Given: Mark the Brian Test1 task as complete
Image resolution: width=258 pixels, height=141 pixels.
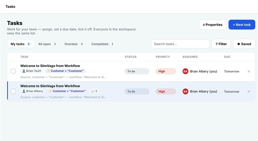Looking at the screenshot, I should point(13,71).
